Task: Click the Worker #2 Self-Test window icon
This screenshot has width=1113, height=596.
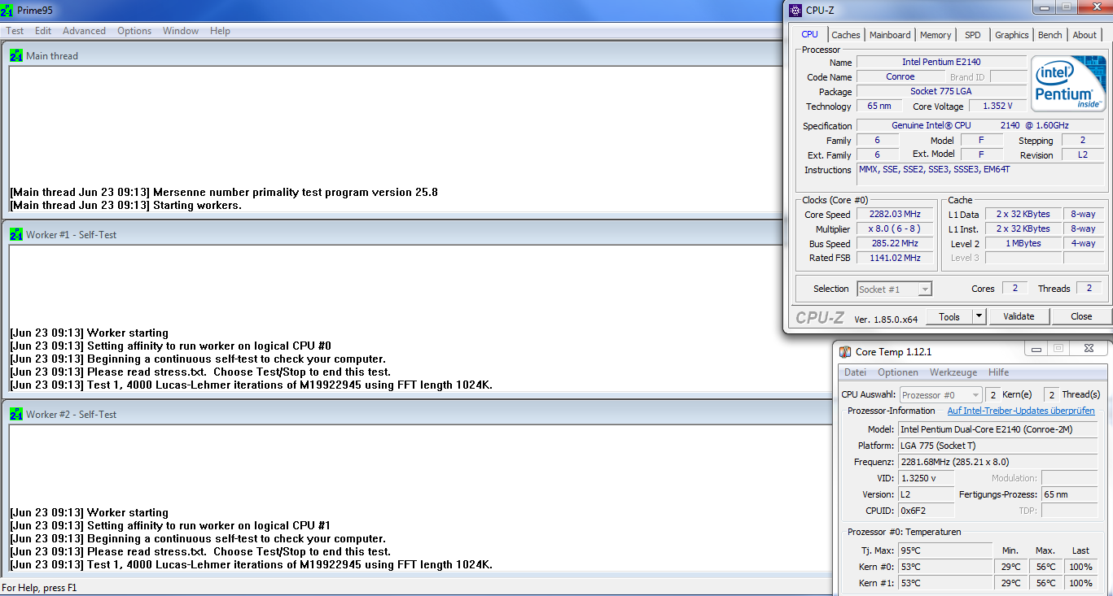Action: click(x=16, y=414)
